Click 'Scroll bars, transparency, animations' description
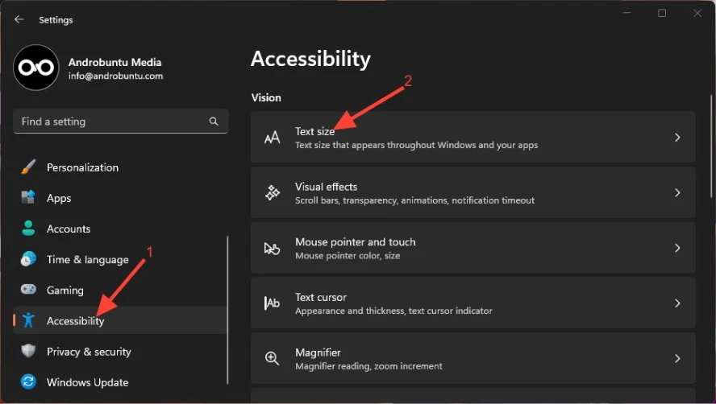 point(414,200)
